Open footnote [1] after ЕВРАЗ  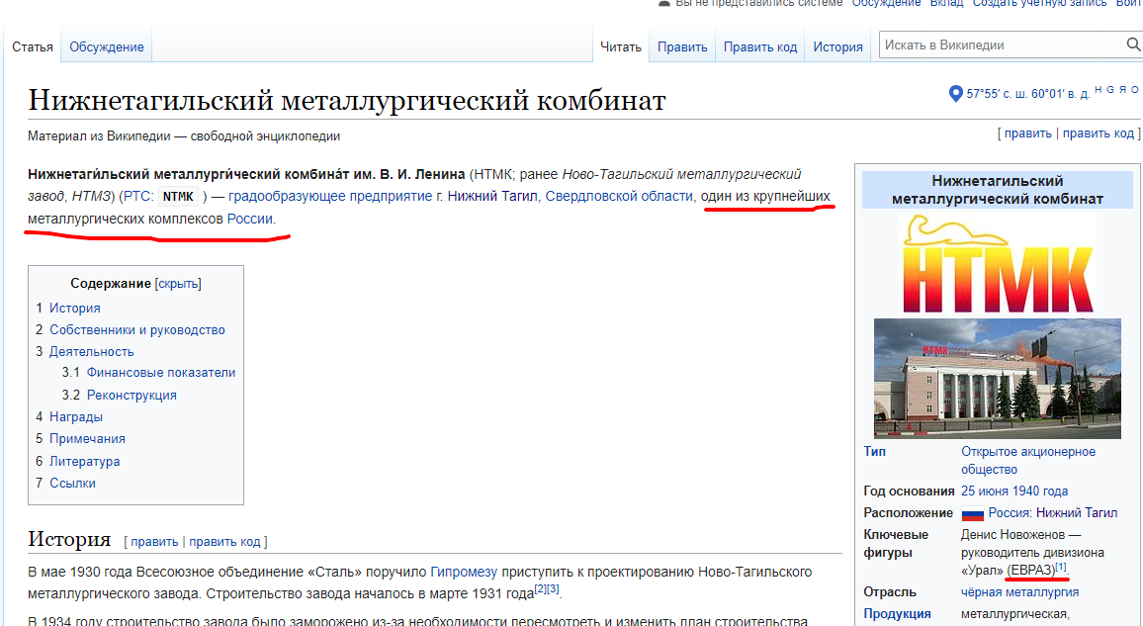click(1061, 567)
